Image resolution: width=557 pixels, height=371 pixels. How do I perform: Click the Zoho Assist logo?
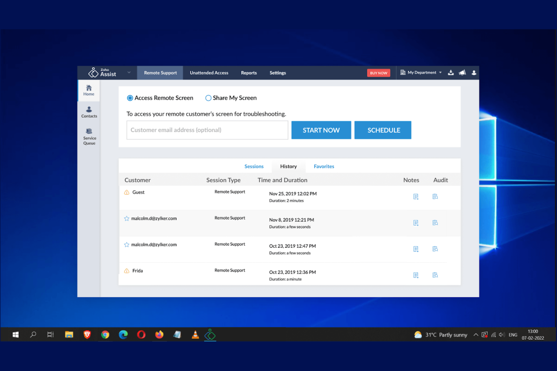tap(93, 73)
